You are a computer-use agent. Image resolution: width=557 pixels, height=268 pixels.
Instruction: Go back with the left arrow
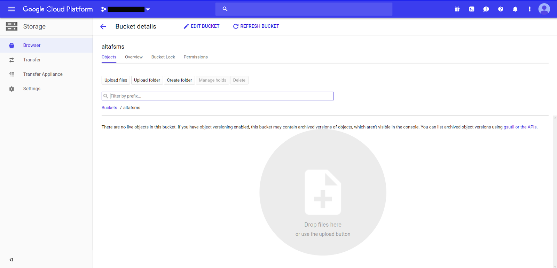pyautogui.click(x=103, y=26)
